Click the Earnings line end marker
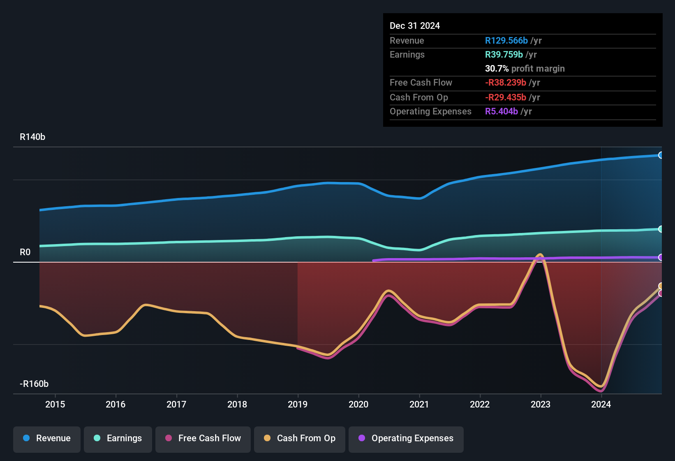Viewport: 675px width, 461px height. (x=661, y=229)
